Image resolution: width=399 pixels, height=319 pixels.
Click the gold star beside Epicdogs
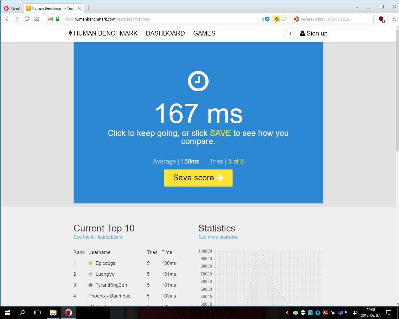[x=90, y=263]
